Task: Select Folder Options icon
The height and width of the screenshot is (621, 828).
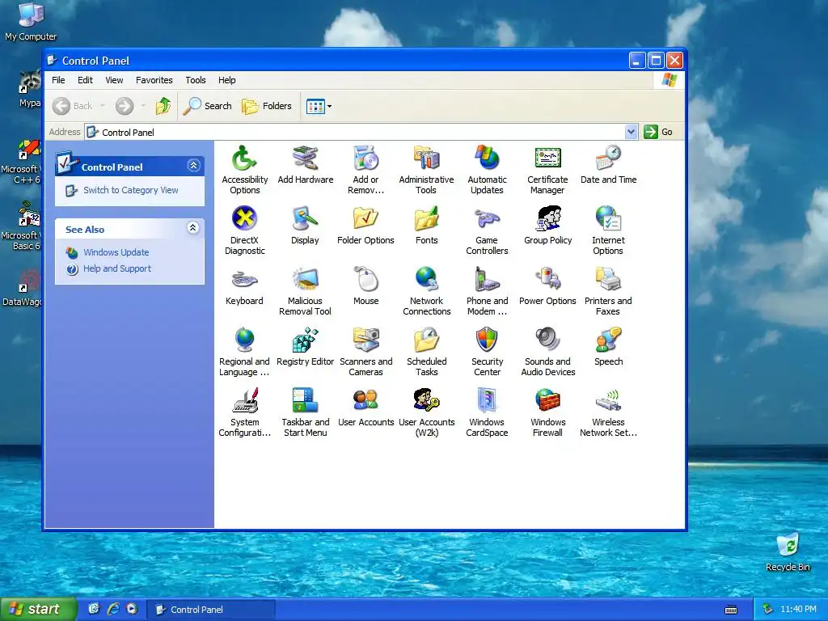Action: (366, 218)
